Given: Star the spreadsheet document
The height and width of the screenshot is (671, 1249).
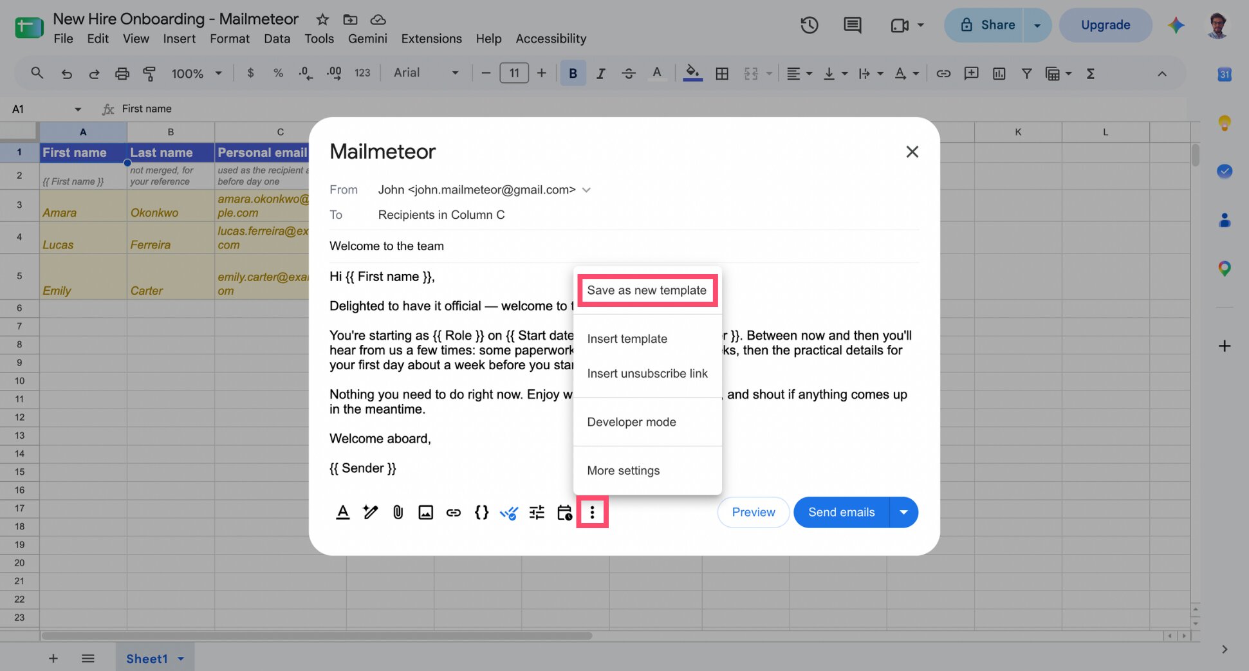Looking at the screenshot, I should point(322,19).
